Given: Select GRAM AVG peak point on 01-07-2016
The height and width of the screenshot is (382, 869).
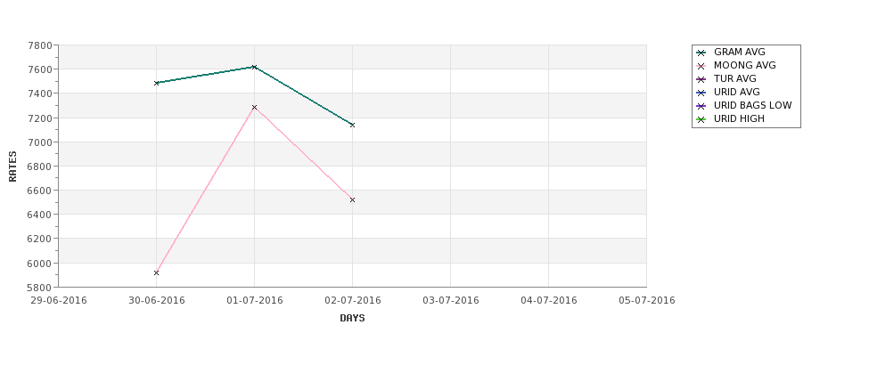Looking at the screenshot, I should 254,67.
